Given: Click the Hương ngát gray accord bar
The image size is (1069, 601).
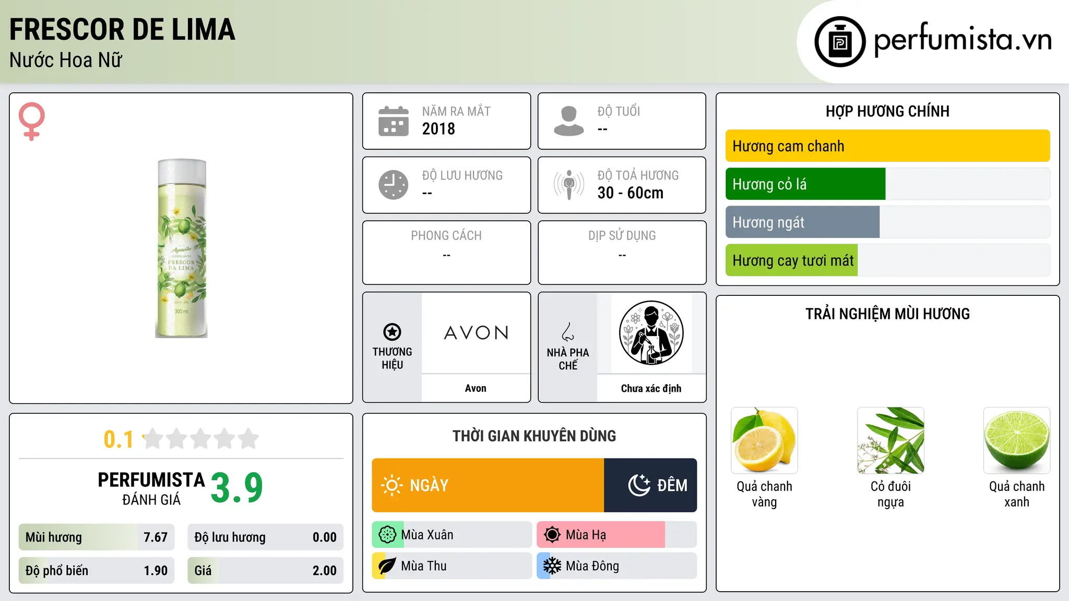Looking at the screenshot, I should tap(802, 222).
